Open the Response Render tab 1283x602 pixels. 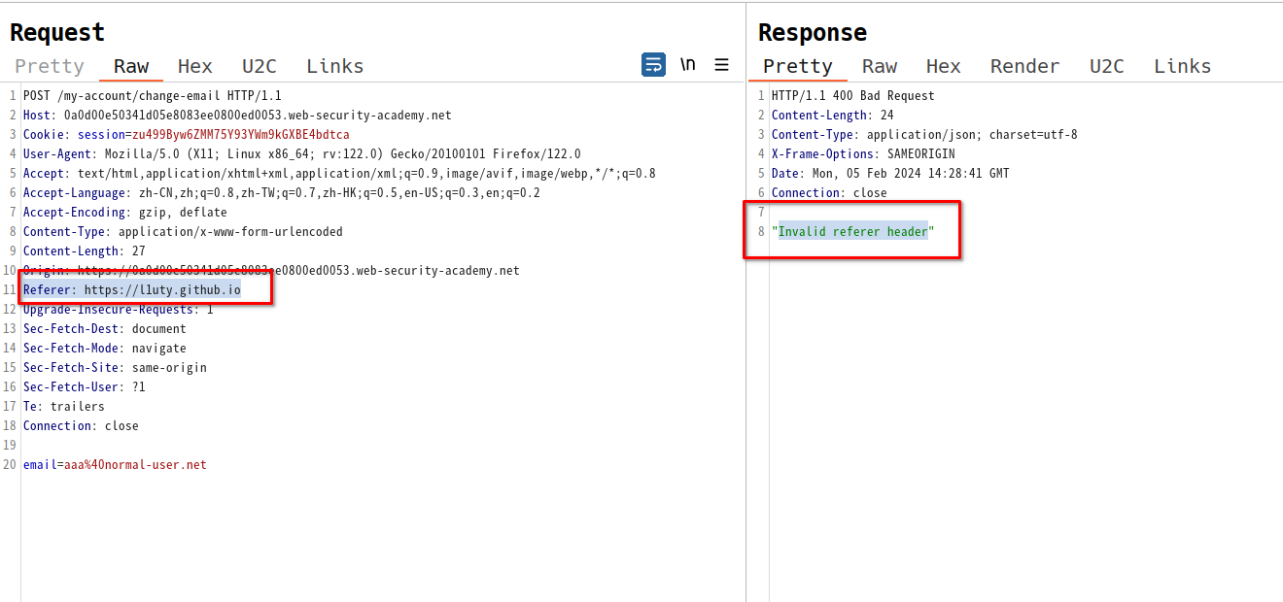[1024, 66]
